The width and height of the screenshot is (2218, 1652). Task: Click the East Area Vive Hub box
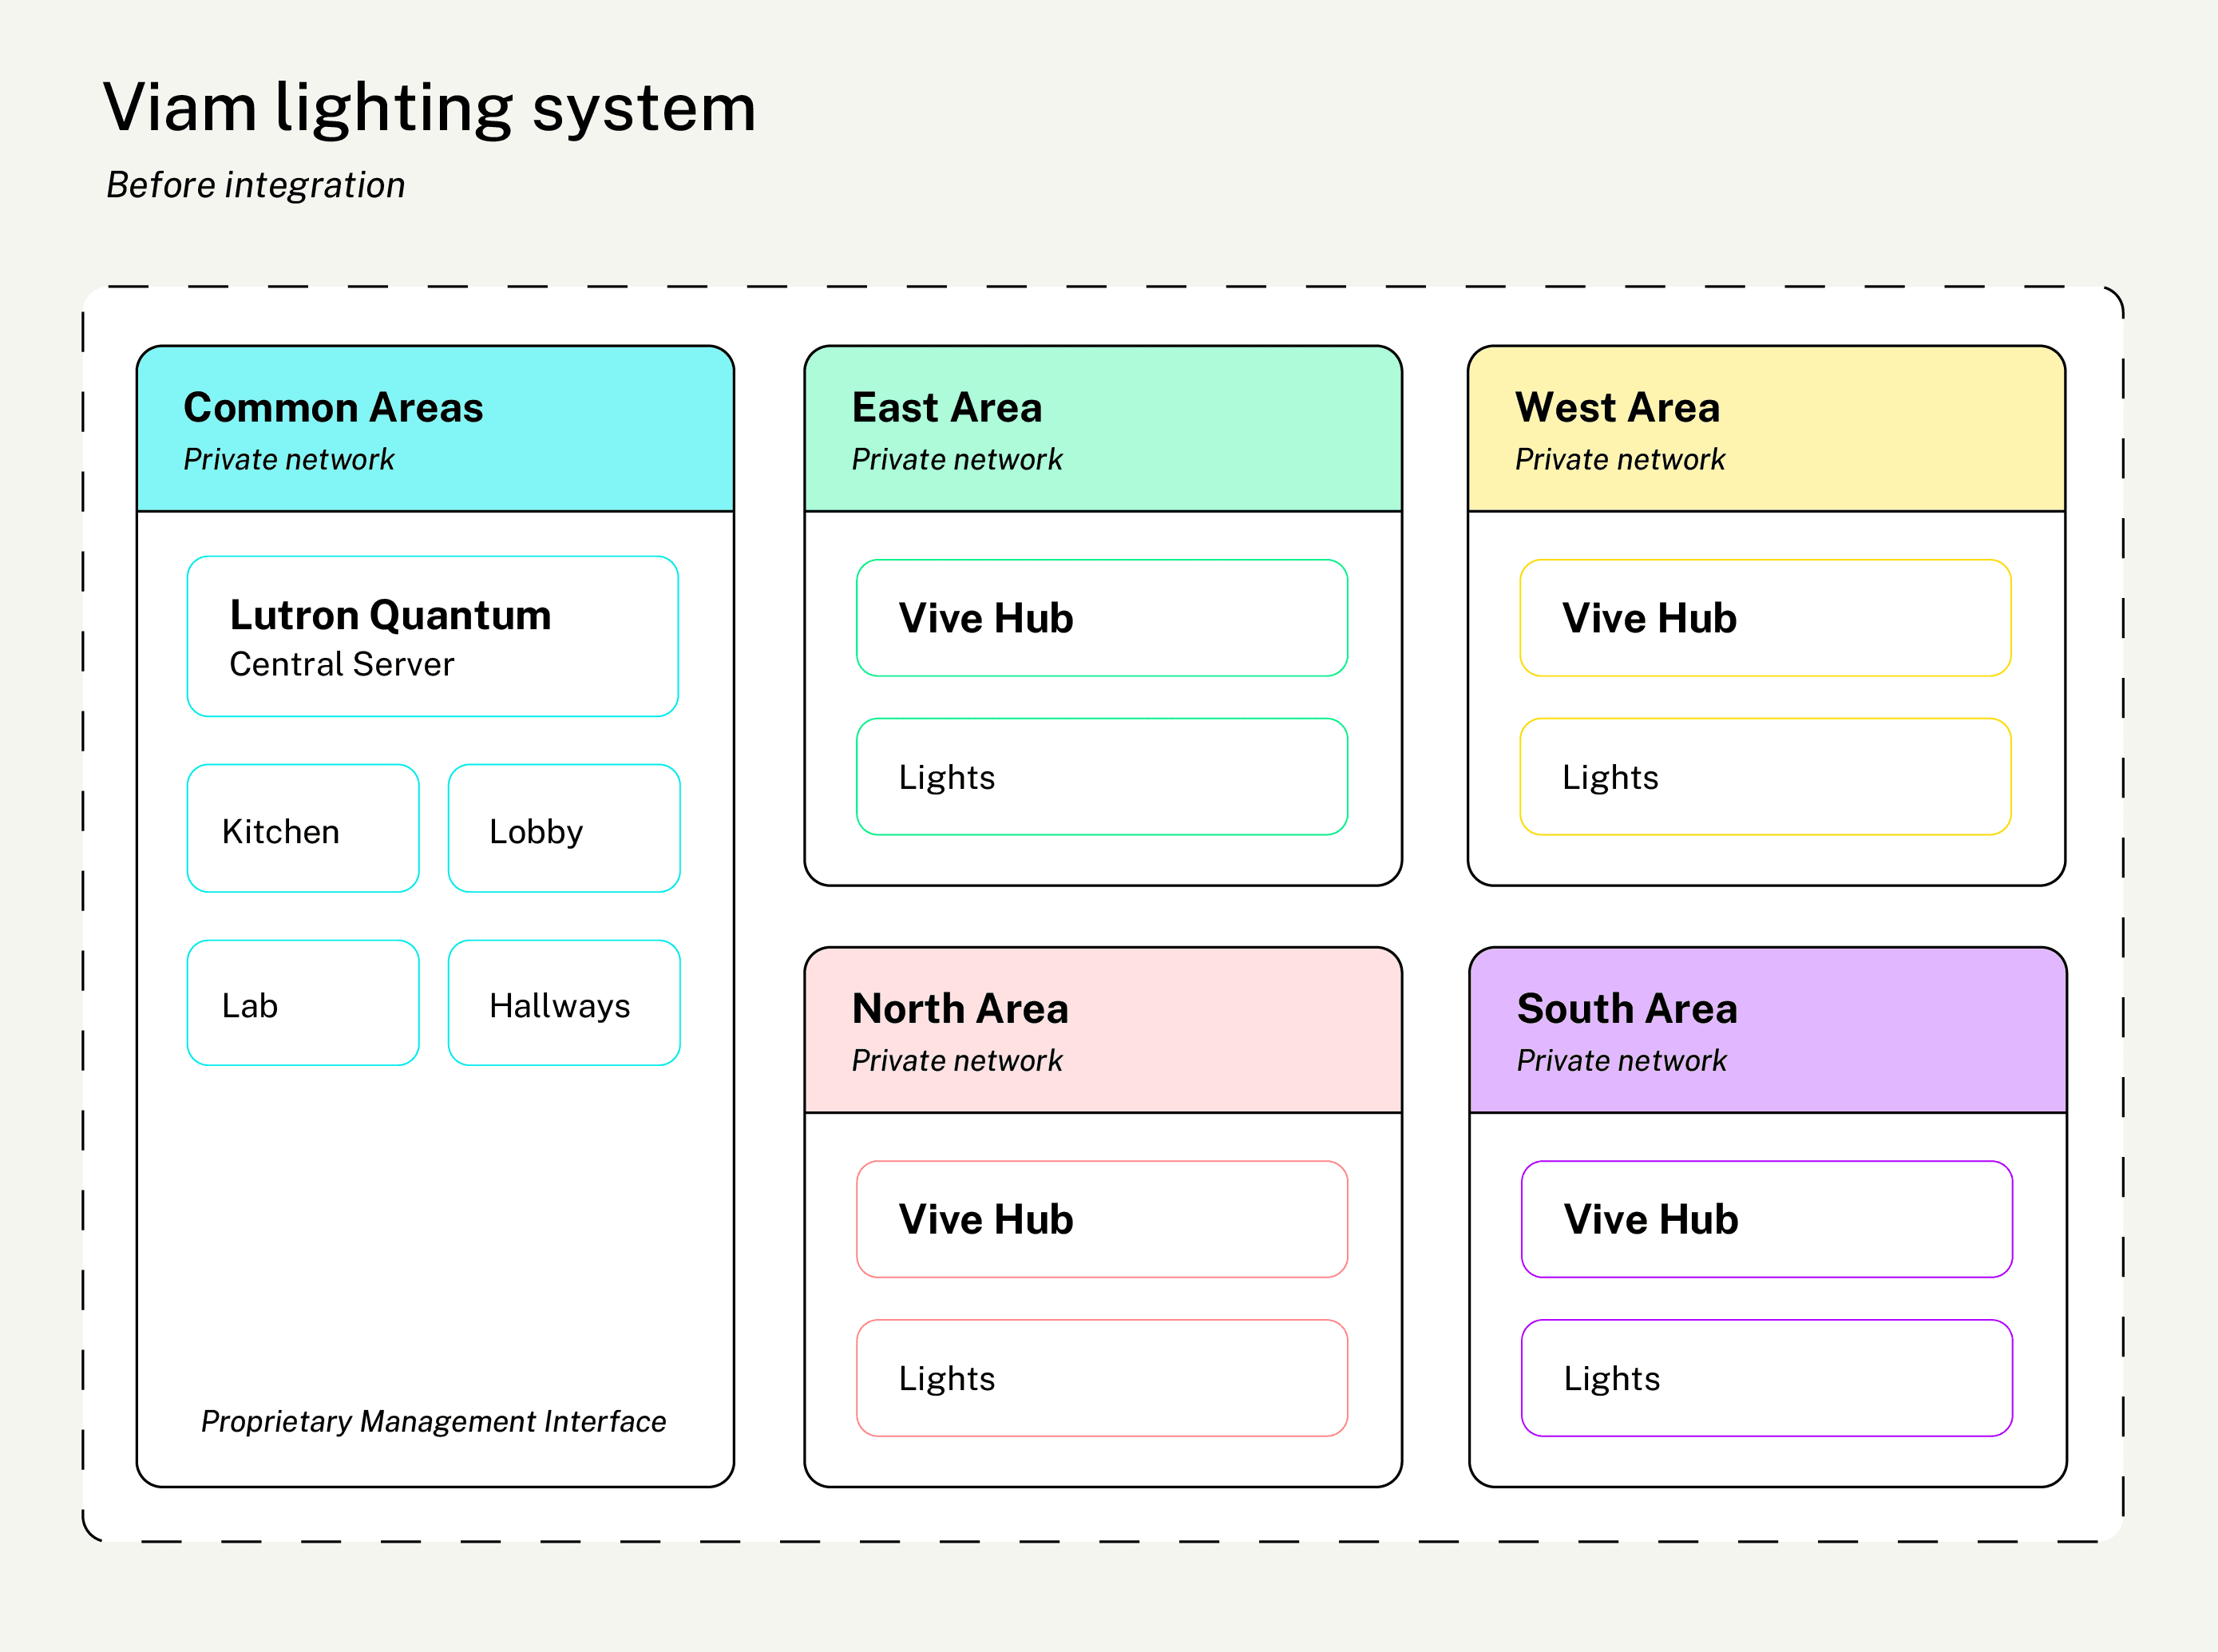(x=1102, y=618)
